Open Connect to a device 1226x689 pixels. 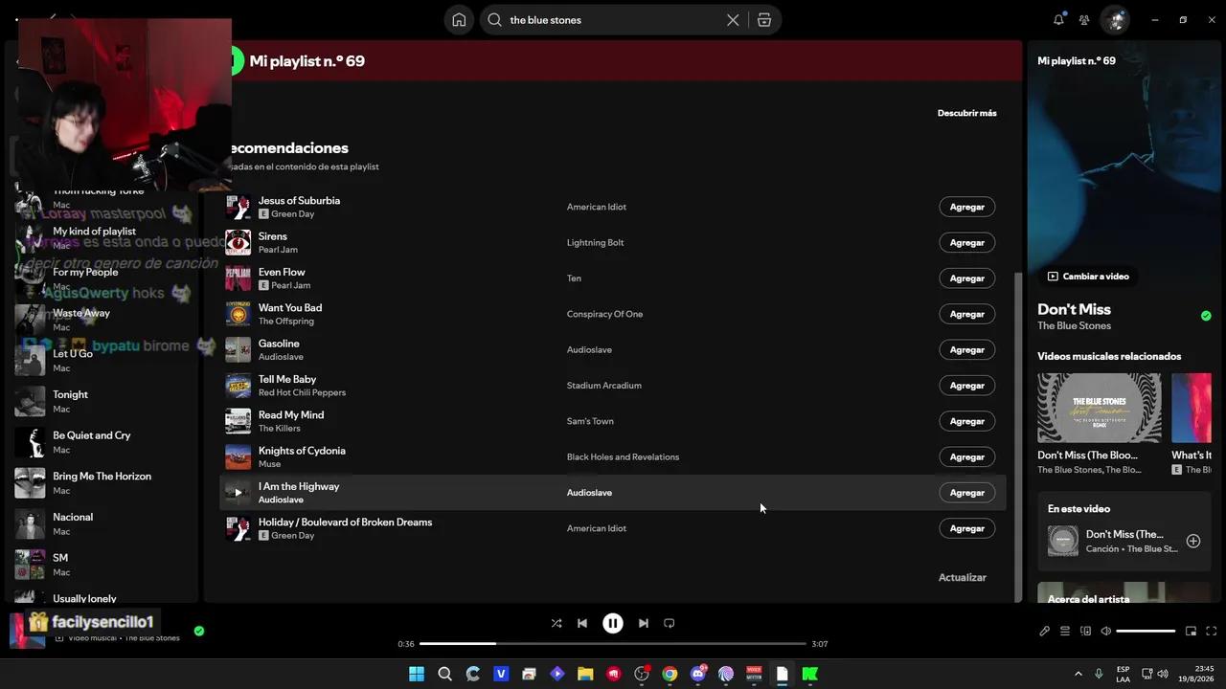pyautogui.click(x=1085, y=632)
